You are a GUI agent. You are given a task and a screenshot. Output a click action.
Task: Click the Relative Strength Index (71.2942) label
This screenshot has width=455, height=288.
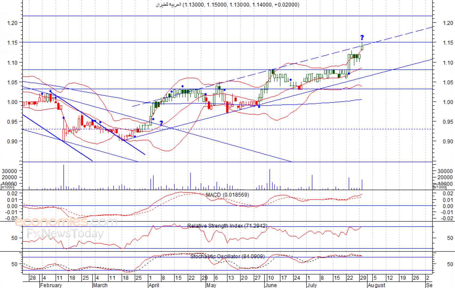click(x=227, y=226)
